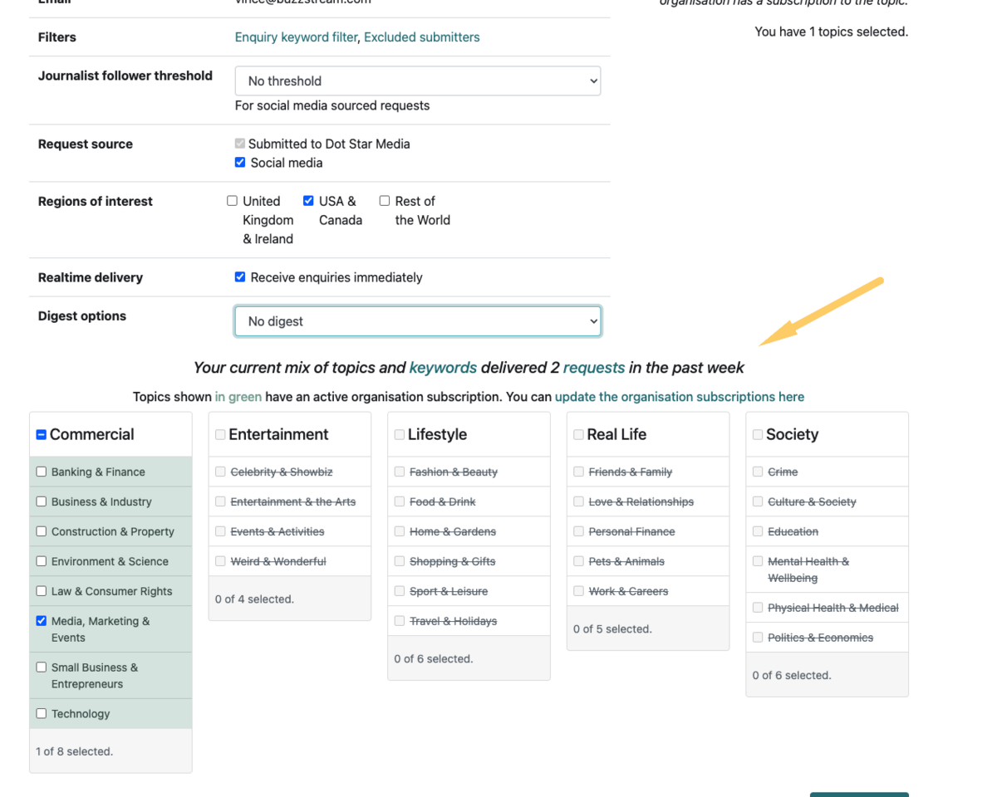Open the Digest options dropdown
The height and width of the screenshot is (797, 997).
pyautogui.click(x=417, y=321)
